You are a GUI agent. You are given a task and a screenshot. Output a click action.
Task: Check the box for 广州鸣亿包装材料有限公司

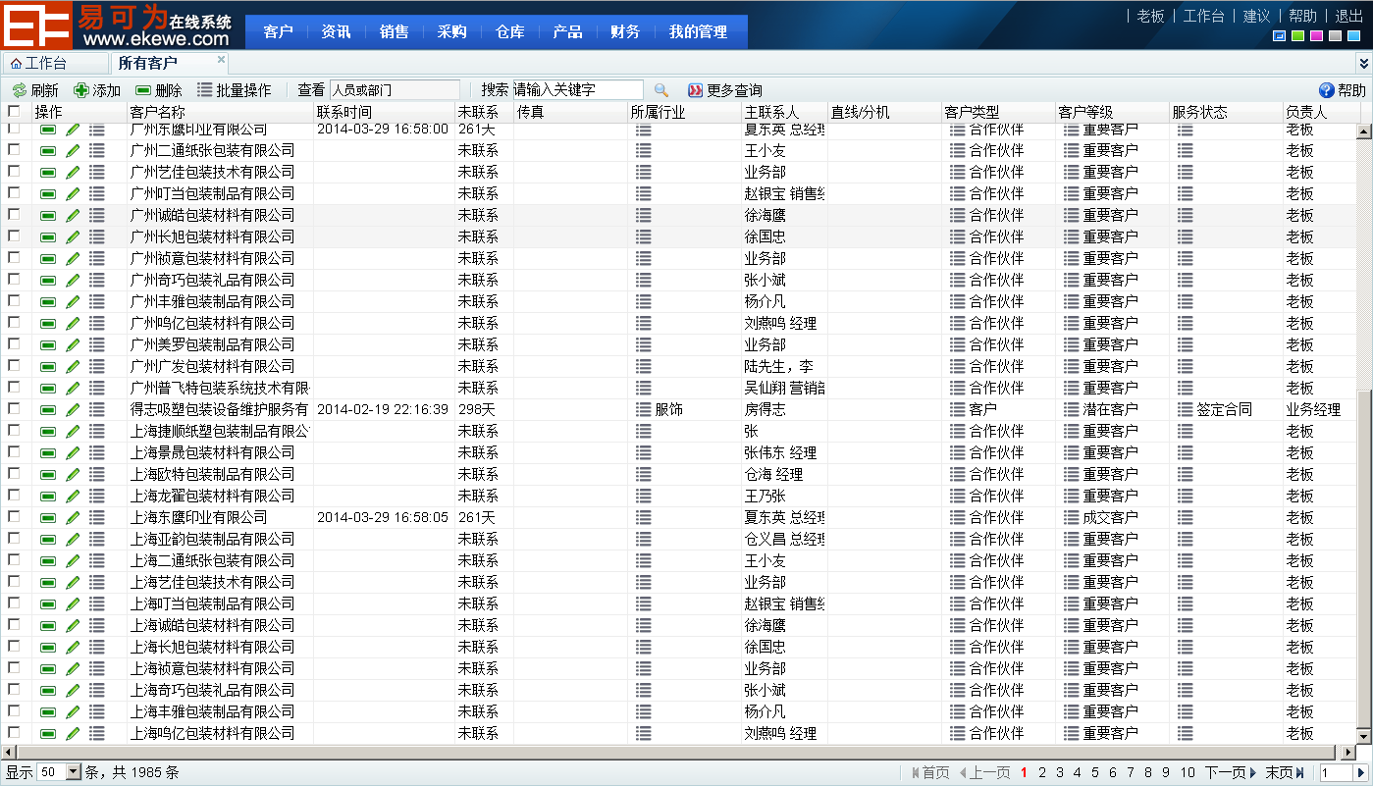click(14, 323)
